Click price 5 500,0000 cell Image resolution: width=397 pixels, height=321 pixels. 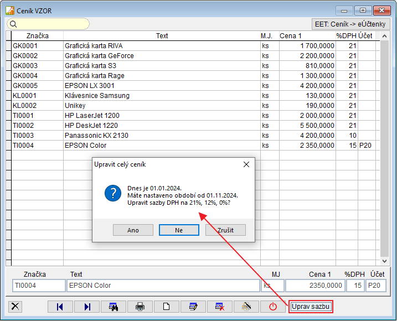[x=307, y=126]
